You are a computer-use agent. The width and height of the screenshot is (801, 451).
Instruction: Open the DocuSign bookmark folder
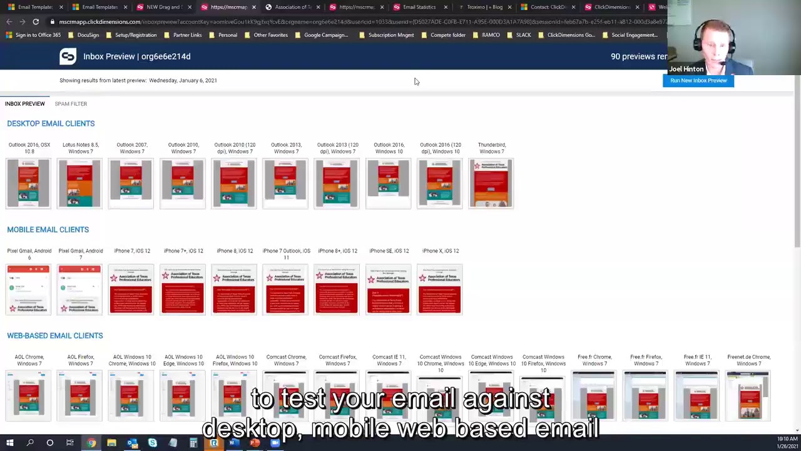tap(83, 35)
